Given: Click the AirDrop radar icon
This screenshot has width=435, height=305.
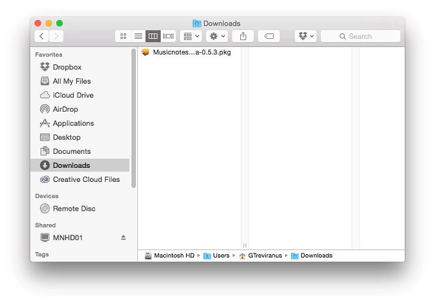Looking at the screenshot, I should coord(45,109).
